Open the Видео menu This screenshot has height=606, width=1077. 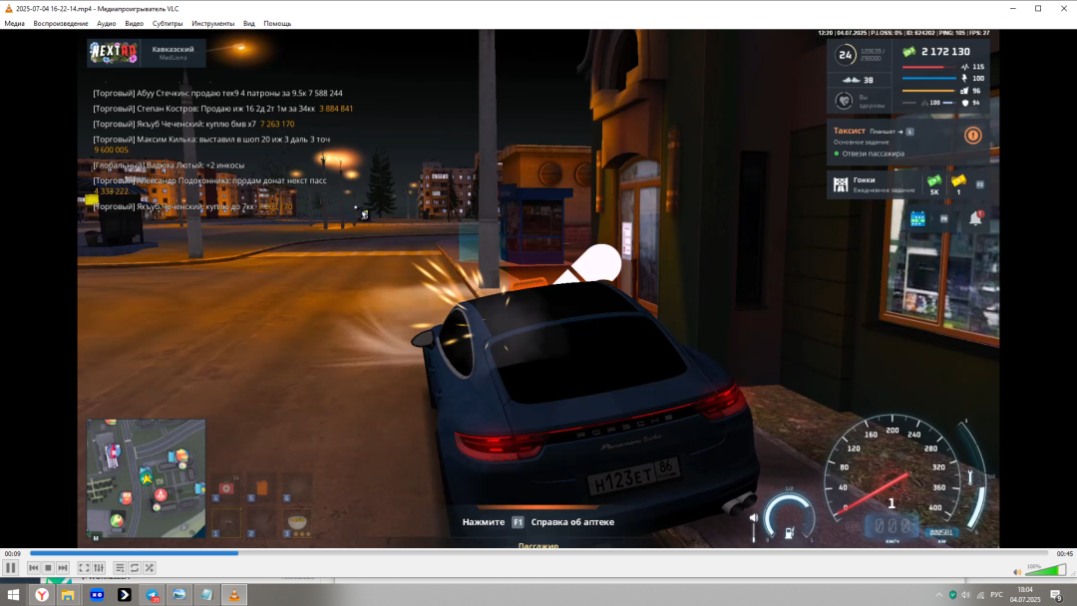[134, 23]
